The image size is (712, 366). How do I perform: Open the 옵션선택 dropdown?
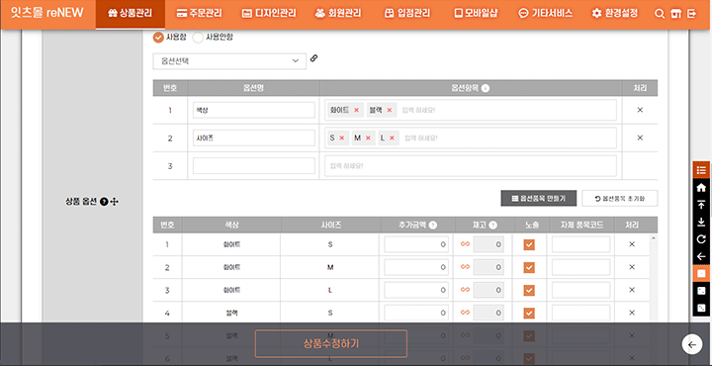pyautogui.click(x=229, y=61)
